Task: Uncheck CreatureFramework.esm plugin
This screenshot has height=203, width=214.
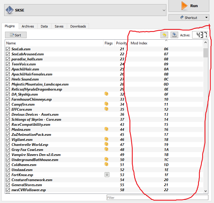Action: pos(8,180)
